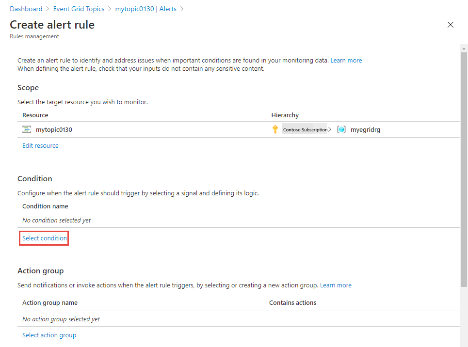Navigate to Event Grid Topics via breadcrumb
This screenshot has height=347, width=468.
[79, 9]
